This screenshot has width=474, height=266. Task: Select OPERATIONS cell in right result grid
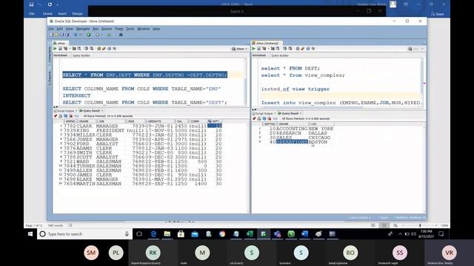tap(292, 142)
